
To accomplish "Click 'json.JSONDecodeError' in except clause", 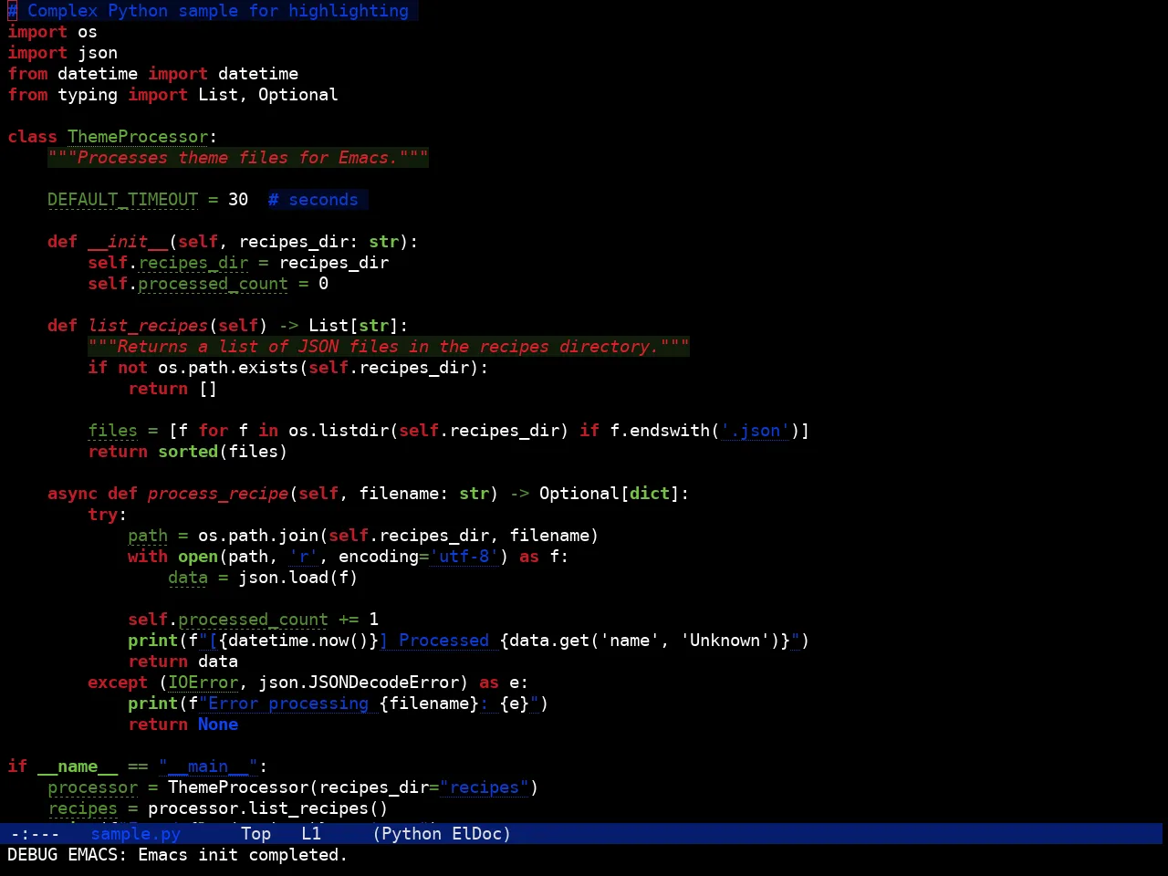I will [x=359, y=683].
